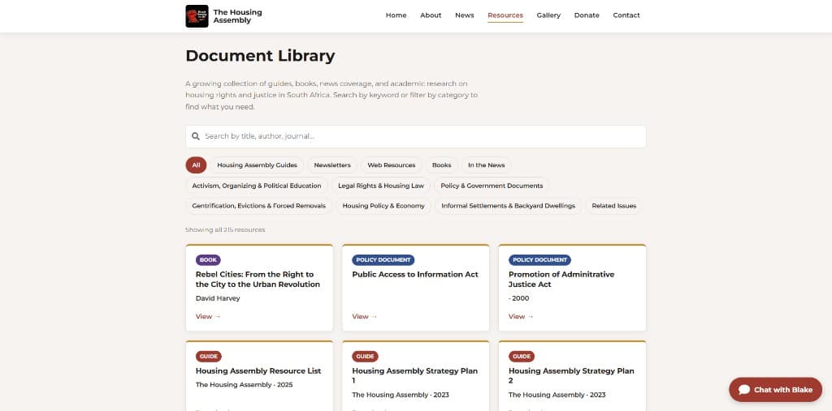This screenshot has width=832, height=411.
Task: Select Informal Settlements & Backyard Dwellings filter
Action: 509,206
